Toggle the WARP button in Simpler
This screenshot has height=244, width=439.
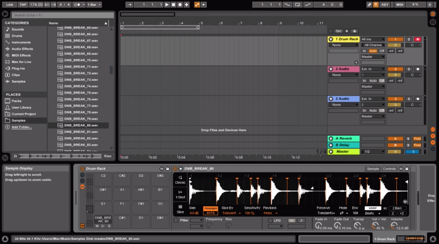[x=373, y=208]
